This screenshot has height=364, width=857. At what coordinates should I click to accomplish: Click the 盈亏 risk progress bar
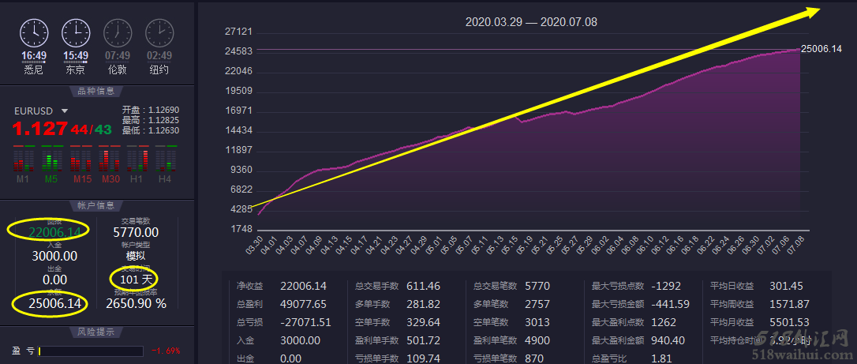pyautogui.click(x=90, y=351)
